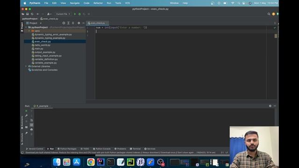Hide the Project panel with minus icon
This screenshot has height=168, width=299.
[83, 23]
